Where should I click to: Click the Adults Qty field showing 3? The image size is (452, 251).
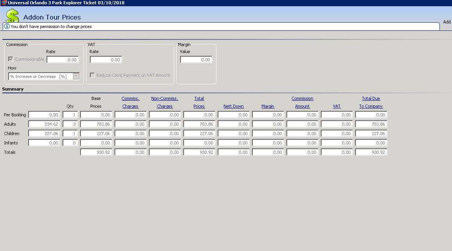pos(70,124)
